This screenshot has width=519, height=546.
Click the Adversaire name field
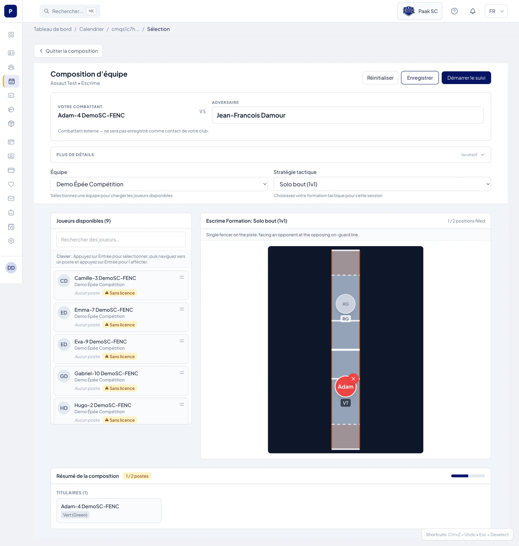coord(347,115)
